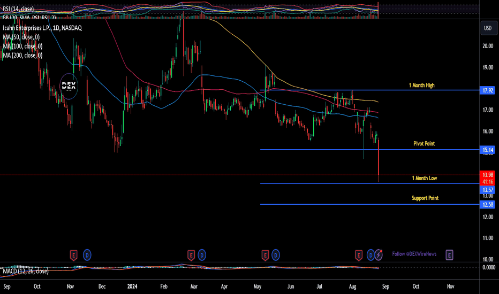Open the lightning bolt latest news marker

[x=379, y=255]
